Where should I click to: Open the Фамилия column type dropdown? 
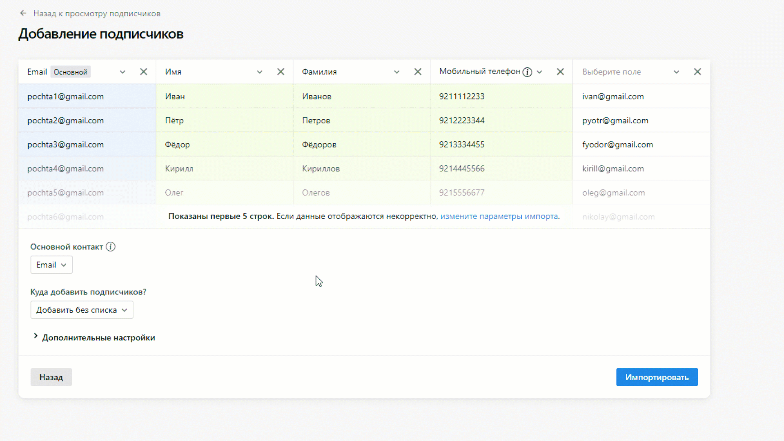(x=397, y=71)
